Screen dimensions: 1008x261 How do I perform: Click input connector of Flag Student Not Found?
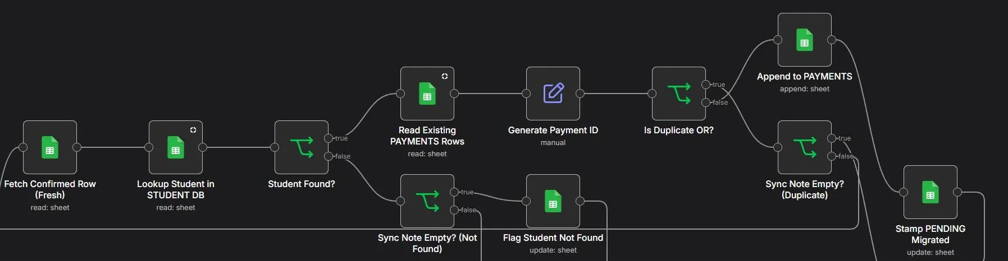(x=526, y=201)
